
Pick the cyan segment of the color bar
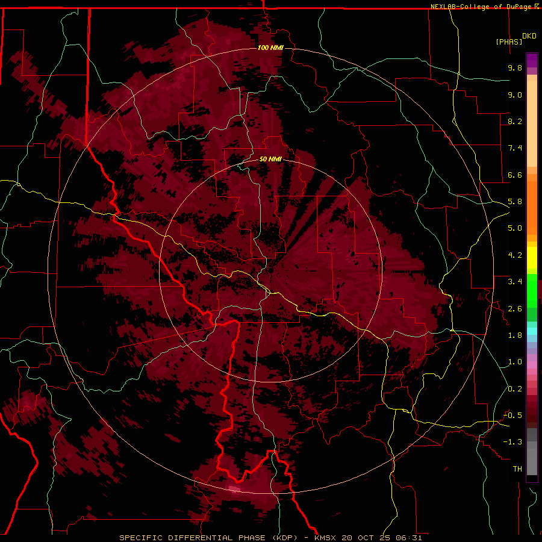532,331
